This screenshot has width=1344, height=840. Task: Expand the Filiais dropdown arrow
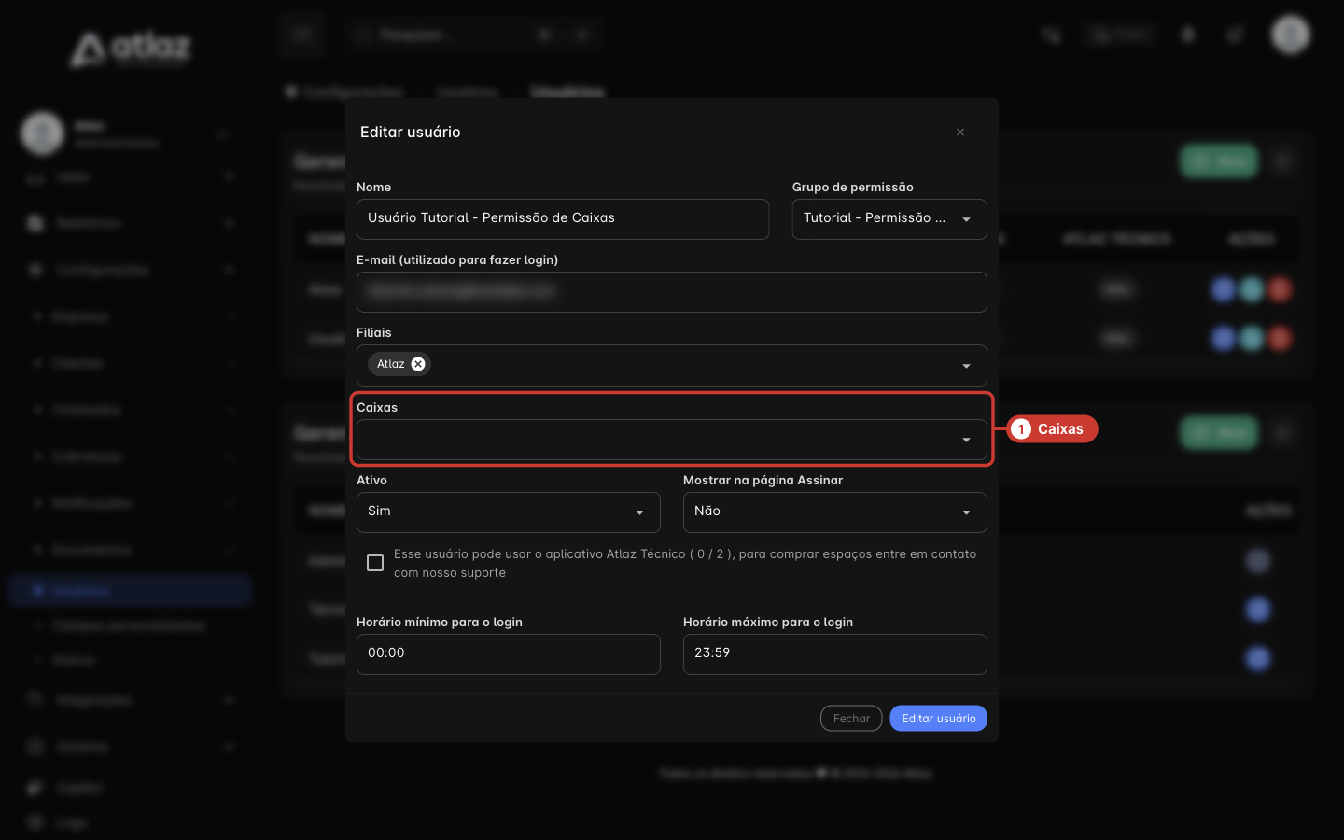click(966, 366)
